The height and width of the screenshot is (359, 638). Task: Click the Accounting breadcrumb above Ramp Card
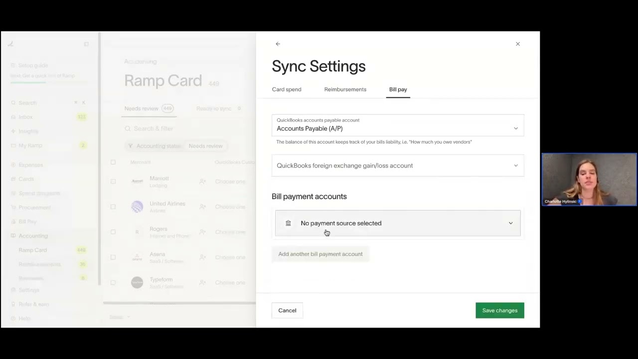[x=140, y=62]
